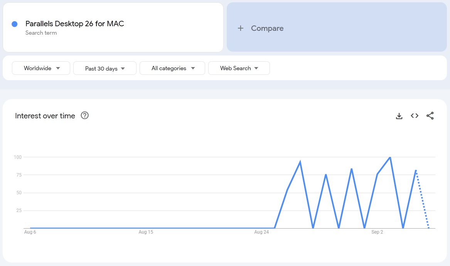450x266 pixels.
Task: Click the Interest over time heading
Action: (x=45, y=116)
